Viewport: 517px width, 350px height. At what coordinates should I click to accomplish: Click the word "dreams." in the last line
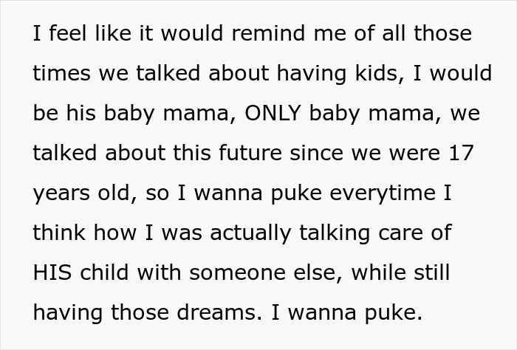click(x=219, y=312)
